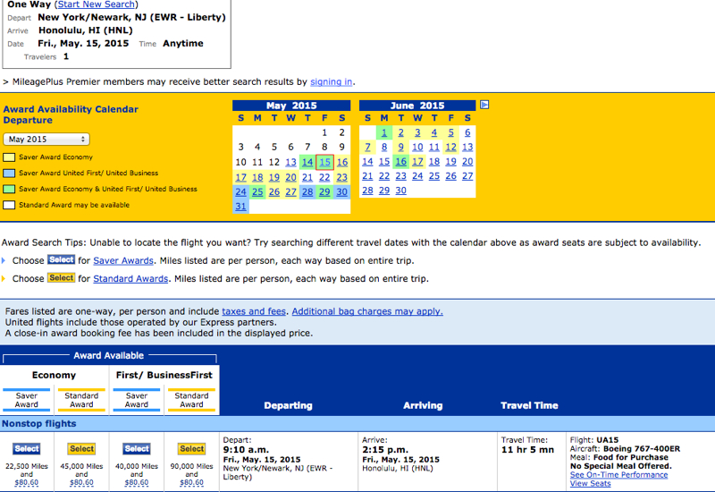Click the $80.60 fee under 40,000 Miles
Viewport: 715px width, 492px height.
pos(137,482)
